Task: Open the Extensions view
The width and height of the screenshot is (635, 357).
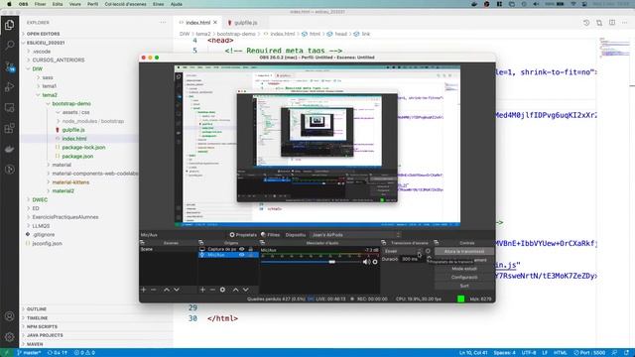Action: [9, 128]
